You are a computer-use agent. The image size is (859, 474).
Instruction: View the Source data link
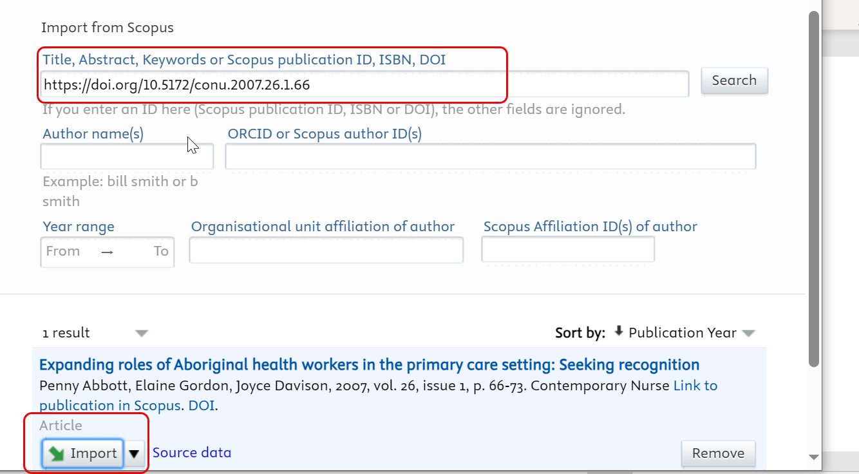pos(192,453)
